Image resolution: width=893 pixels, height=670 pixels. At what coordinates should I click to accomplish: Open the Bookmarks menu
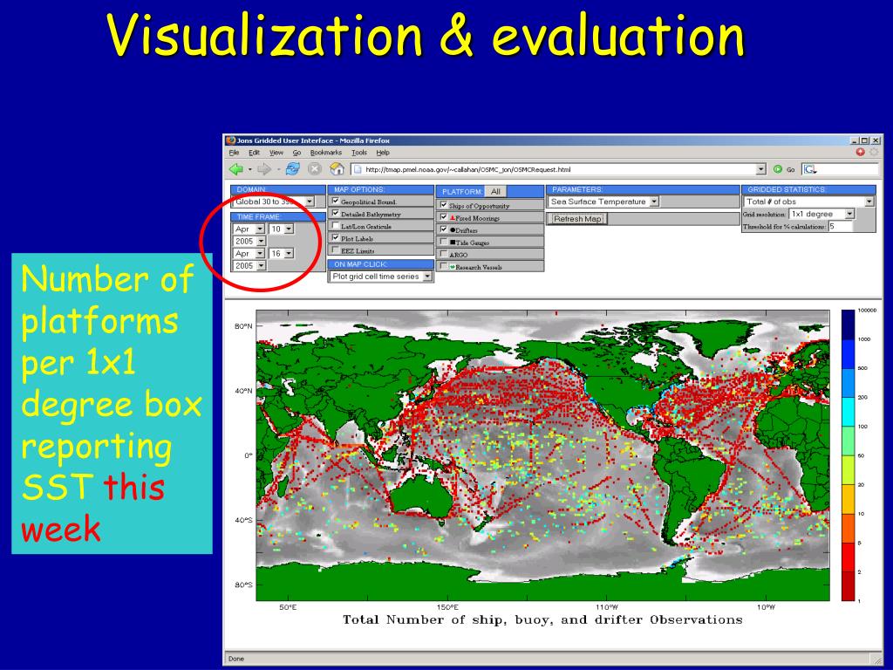326,153
